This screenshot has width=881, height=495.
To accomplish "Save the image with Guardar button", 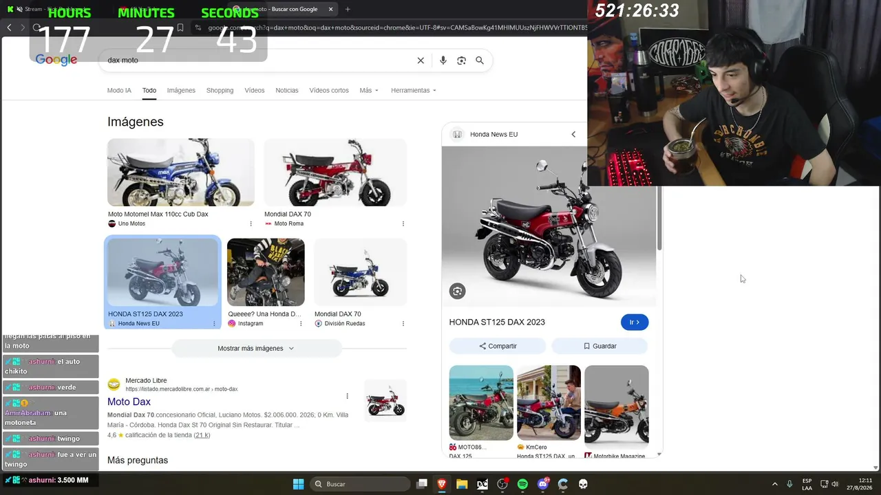I will point(599,346).
